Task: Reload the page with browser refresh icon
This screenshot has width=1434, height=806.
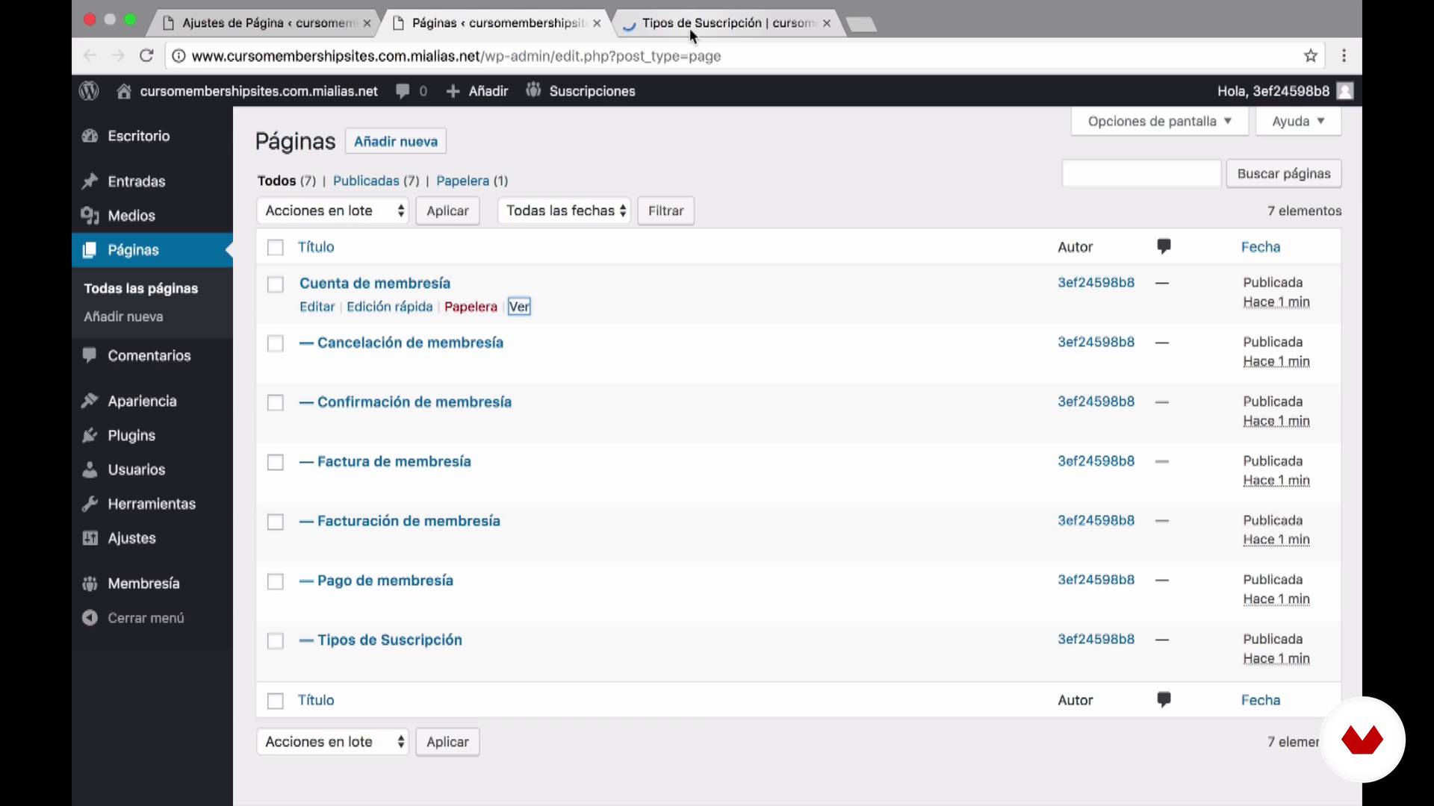Action: point(146,56)
